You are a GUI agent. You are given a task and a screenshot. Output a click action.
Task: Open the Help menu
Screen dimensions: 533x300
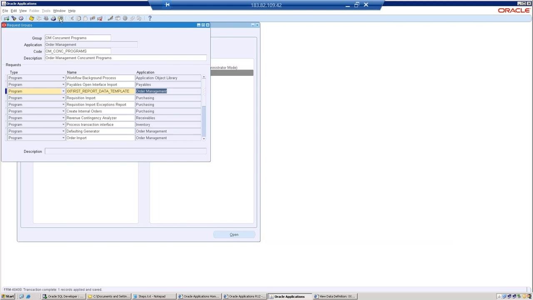72,11
